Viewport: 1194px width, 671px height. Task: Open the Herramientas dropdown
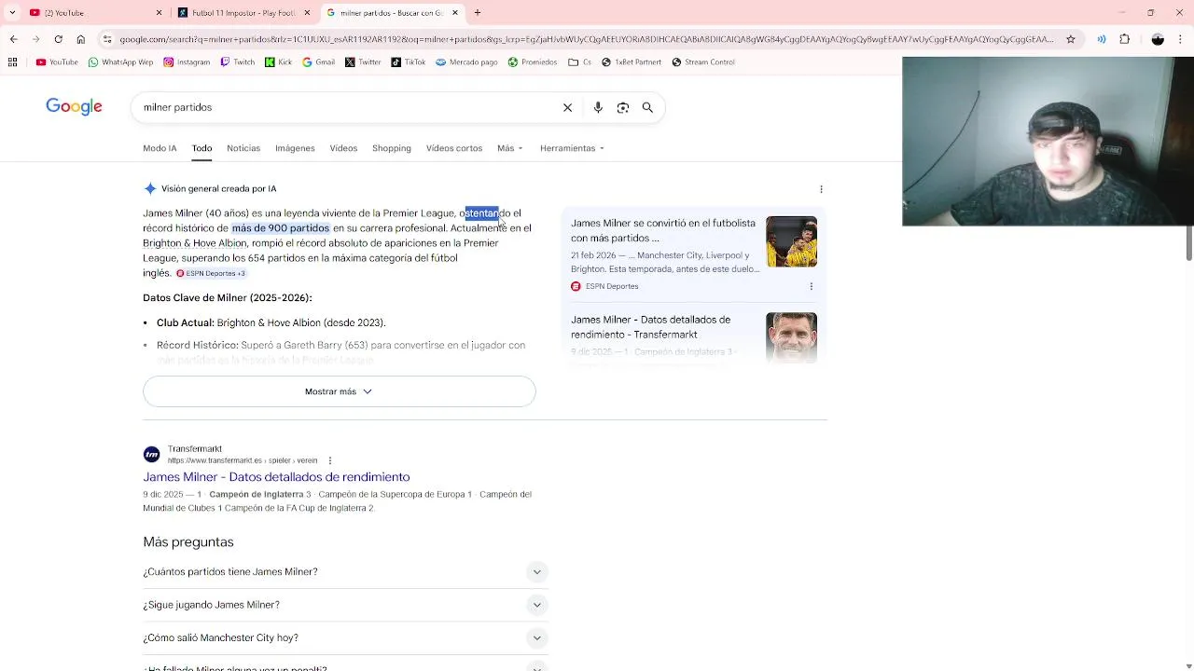[572, 148]
